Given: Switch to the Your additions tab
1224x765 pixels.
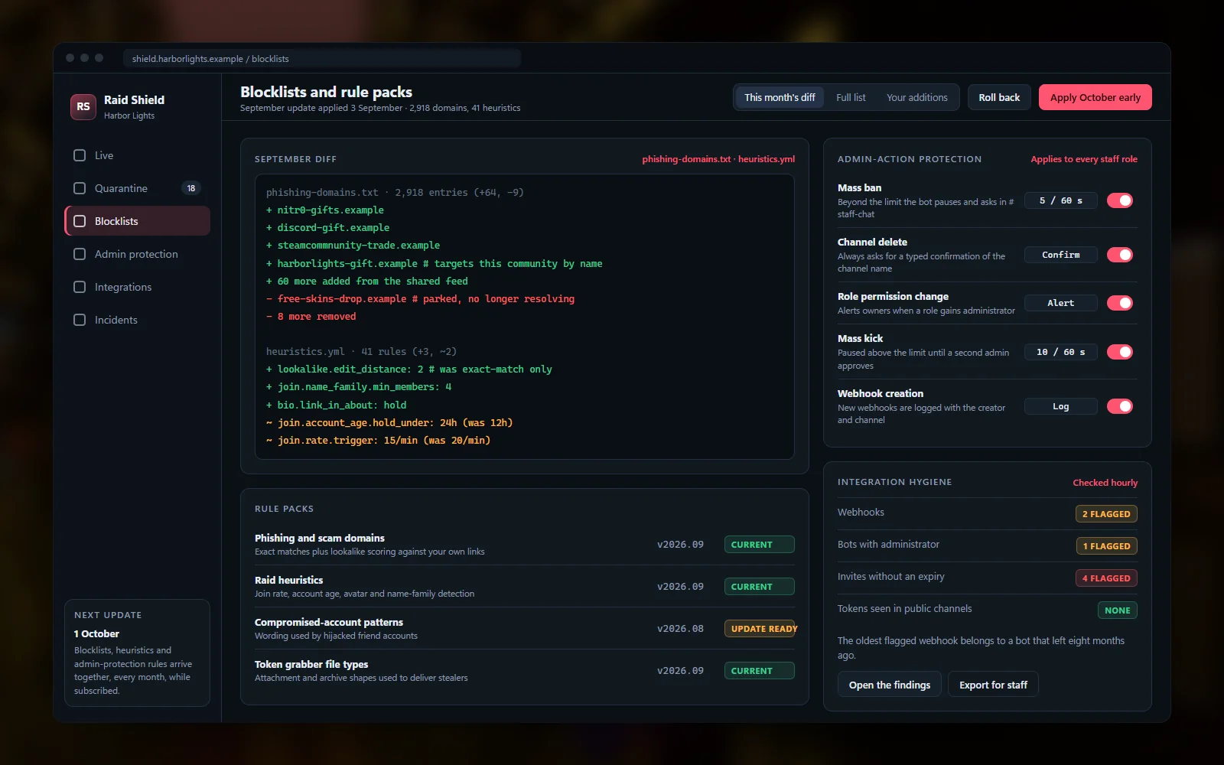Looking at the screenshot, I should (x=917, y=97).
